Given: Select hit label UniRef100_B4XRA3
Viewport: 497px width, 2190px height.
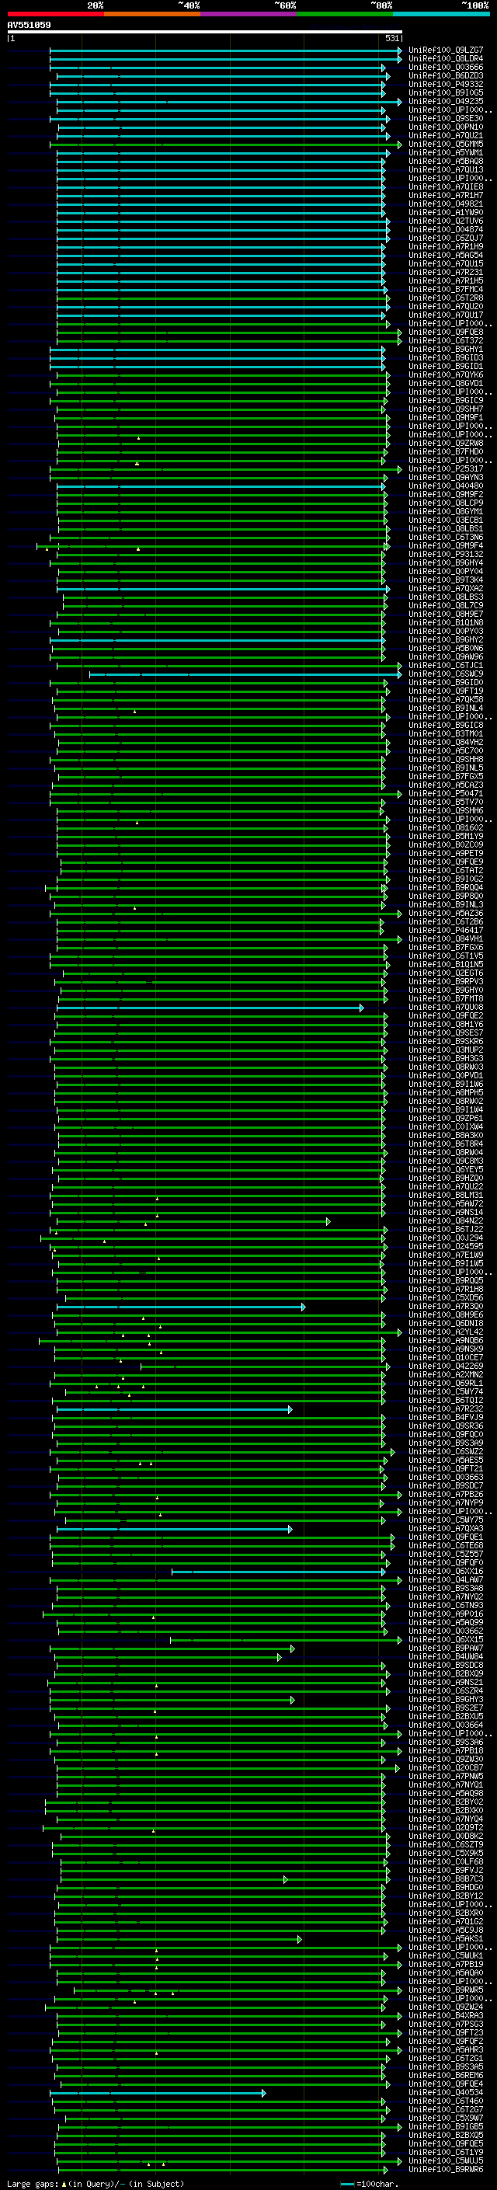Looking at the screenshot, I should point(446,2016).
